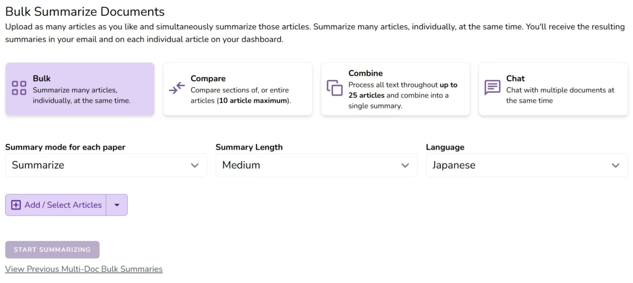Open the Summary mode dropdown showing Summarize
The width and height of the screenshot is (633, 283).
pyautogui.click(x=106, y=165)
